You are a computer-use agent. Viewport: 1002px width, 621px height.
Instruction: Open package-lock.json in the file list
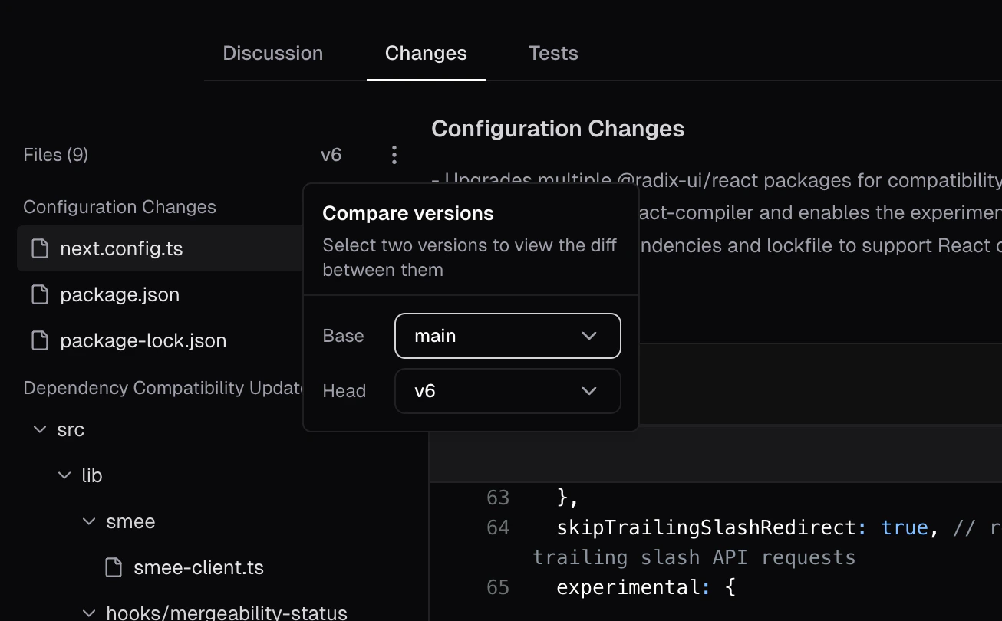click(x=143, y=340)
